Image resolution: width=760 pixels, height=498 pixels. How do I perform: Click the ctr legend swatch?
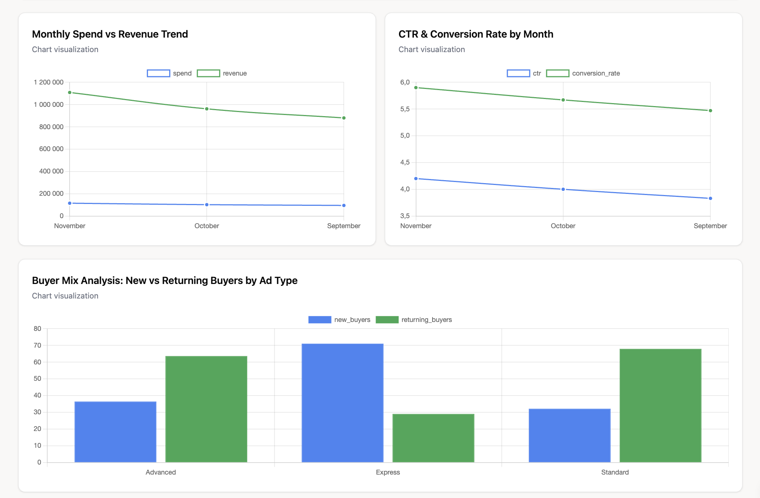[519, 73]
